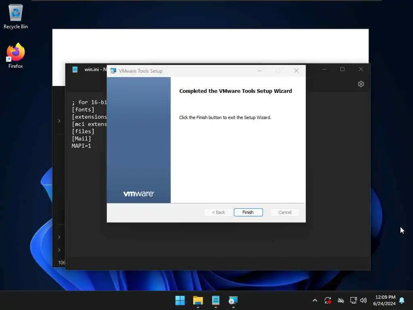Viewport: 413px width, 310px height.
Task: Switch to VMware Tools installer taskbar icon
Action: (234, 300)
